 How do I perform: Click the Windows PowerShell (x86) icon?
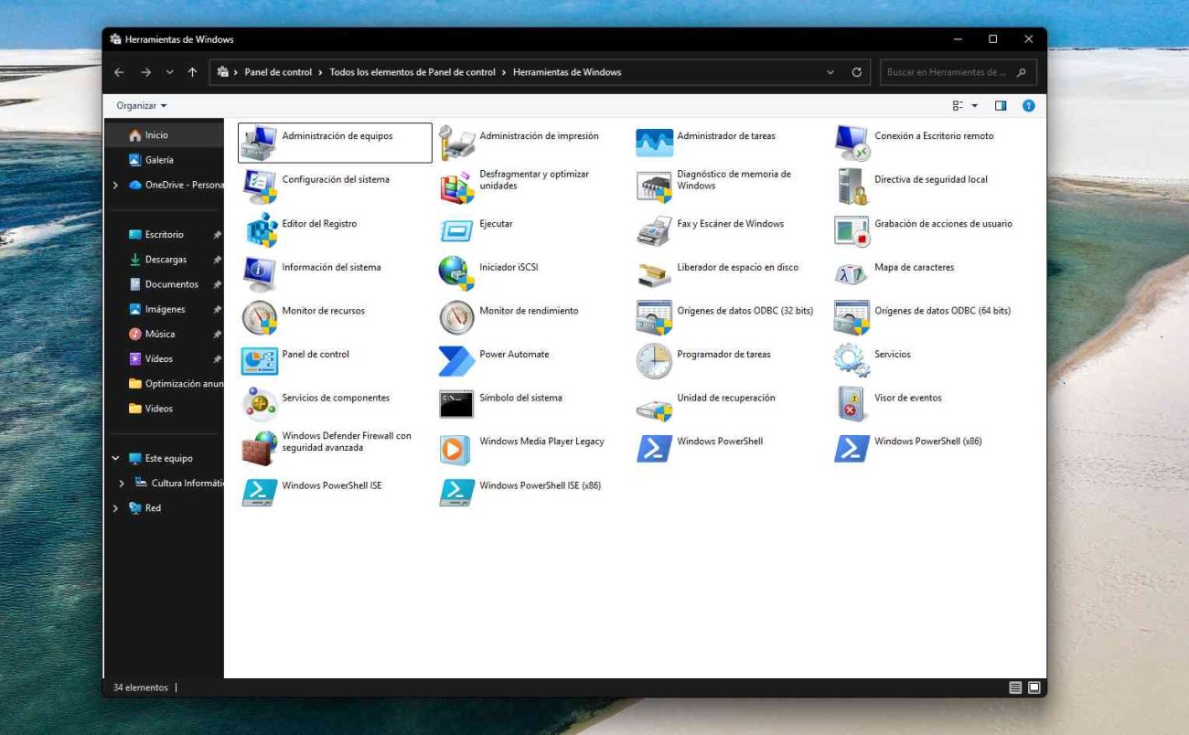[x=852, y=448]
